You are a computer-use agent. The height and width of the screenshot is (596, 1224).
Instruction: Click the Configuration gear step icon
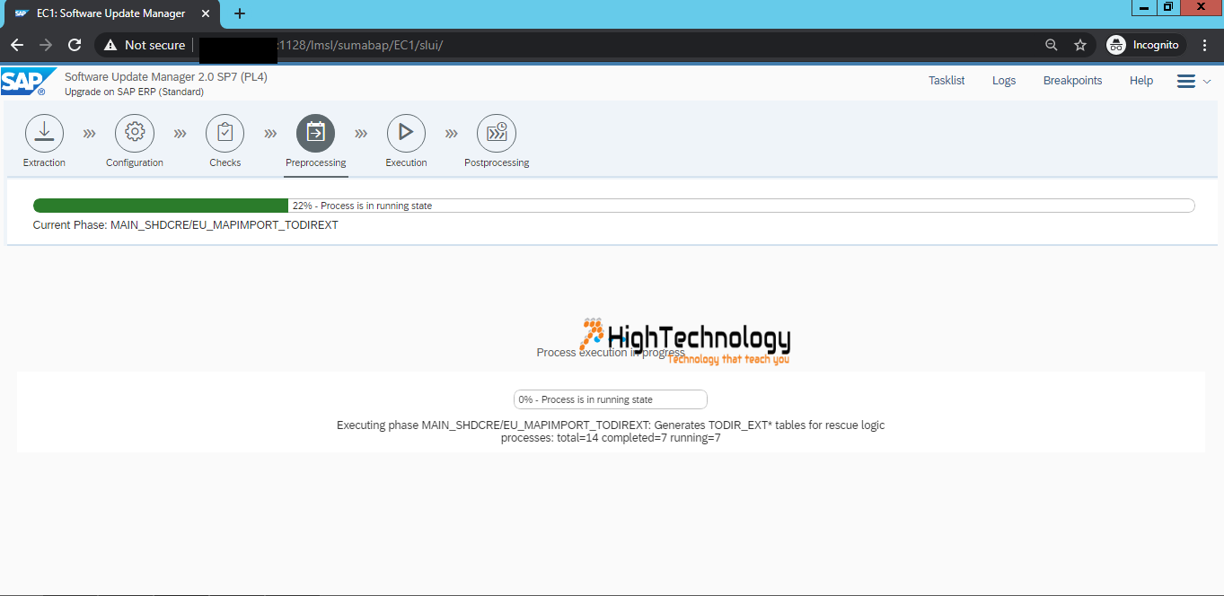pos(135,133)
